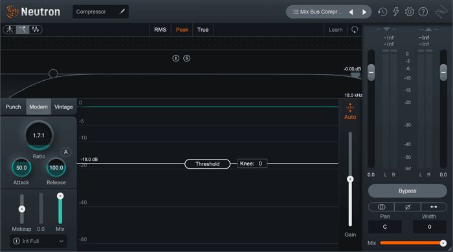Click the orange global Mix slider handle
This screenshot has width=453, height=252.
(443, 243)
